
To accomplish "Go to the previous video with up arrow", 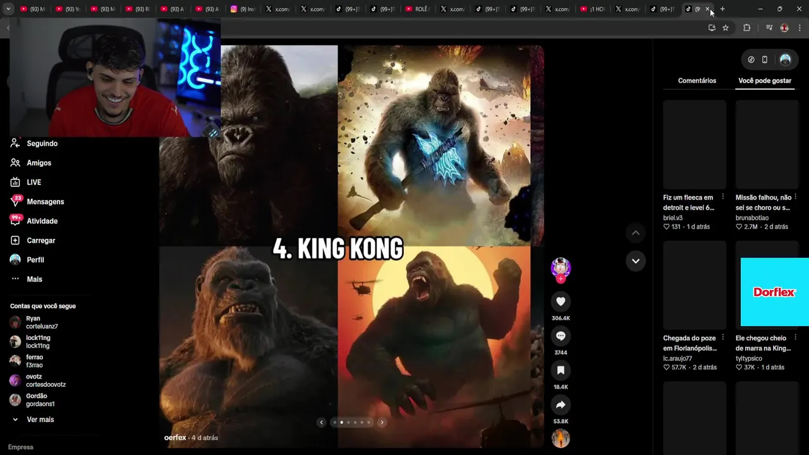I will pos(636,233).
